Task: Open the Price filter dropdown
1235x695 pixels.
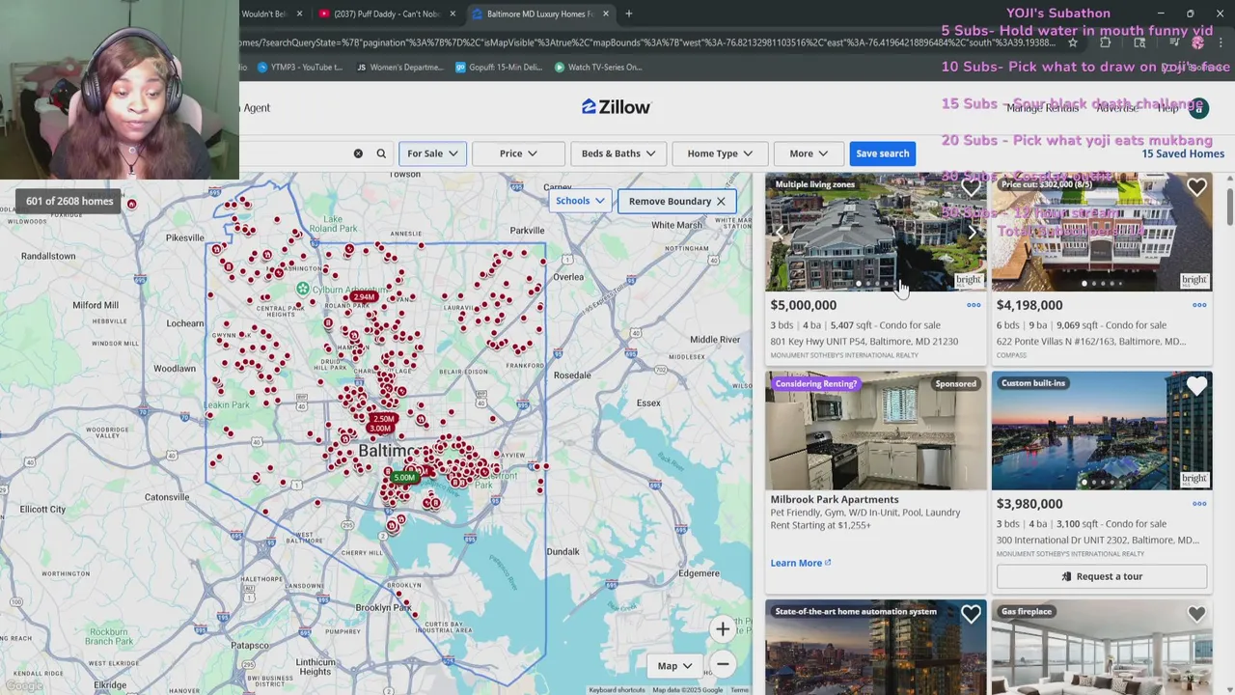Action: click(518, 153)
